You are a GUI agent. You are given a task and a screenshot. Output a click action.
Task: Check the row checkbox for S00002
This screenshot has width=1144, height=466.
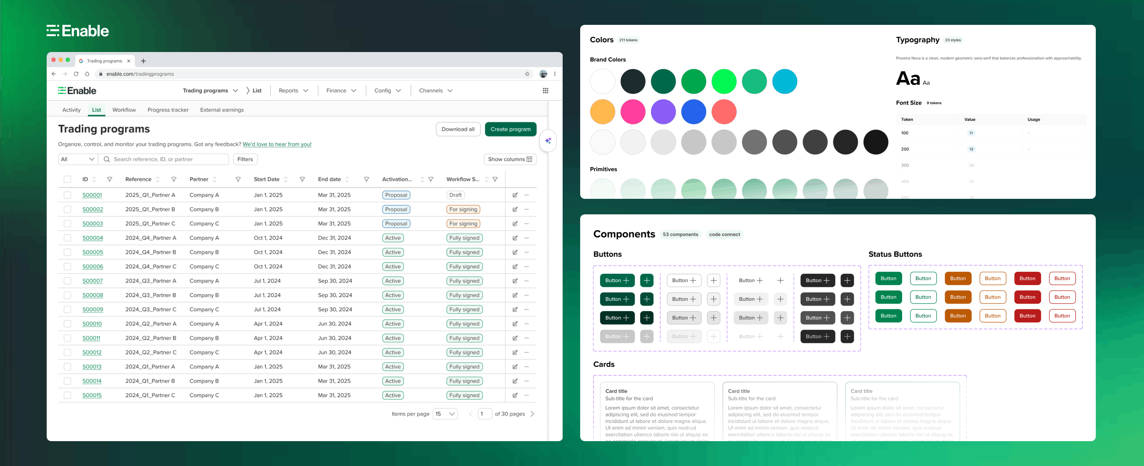point(68,209)
